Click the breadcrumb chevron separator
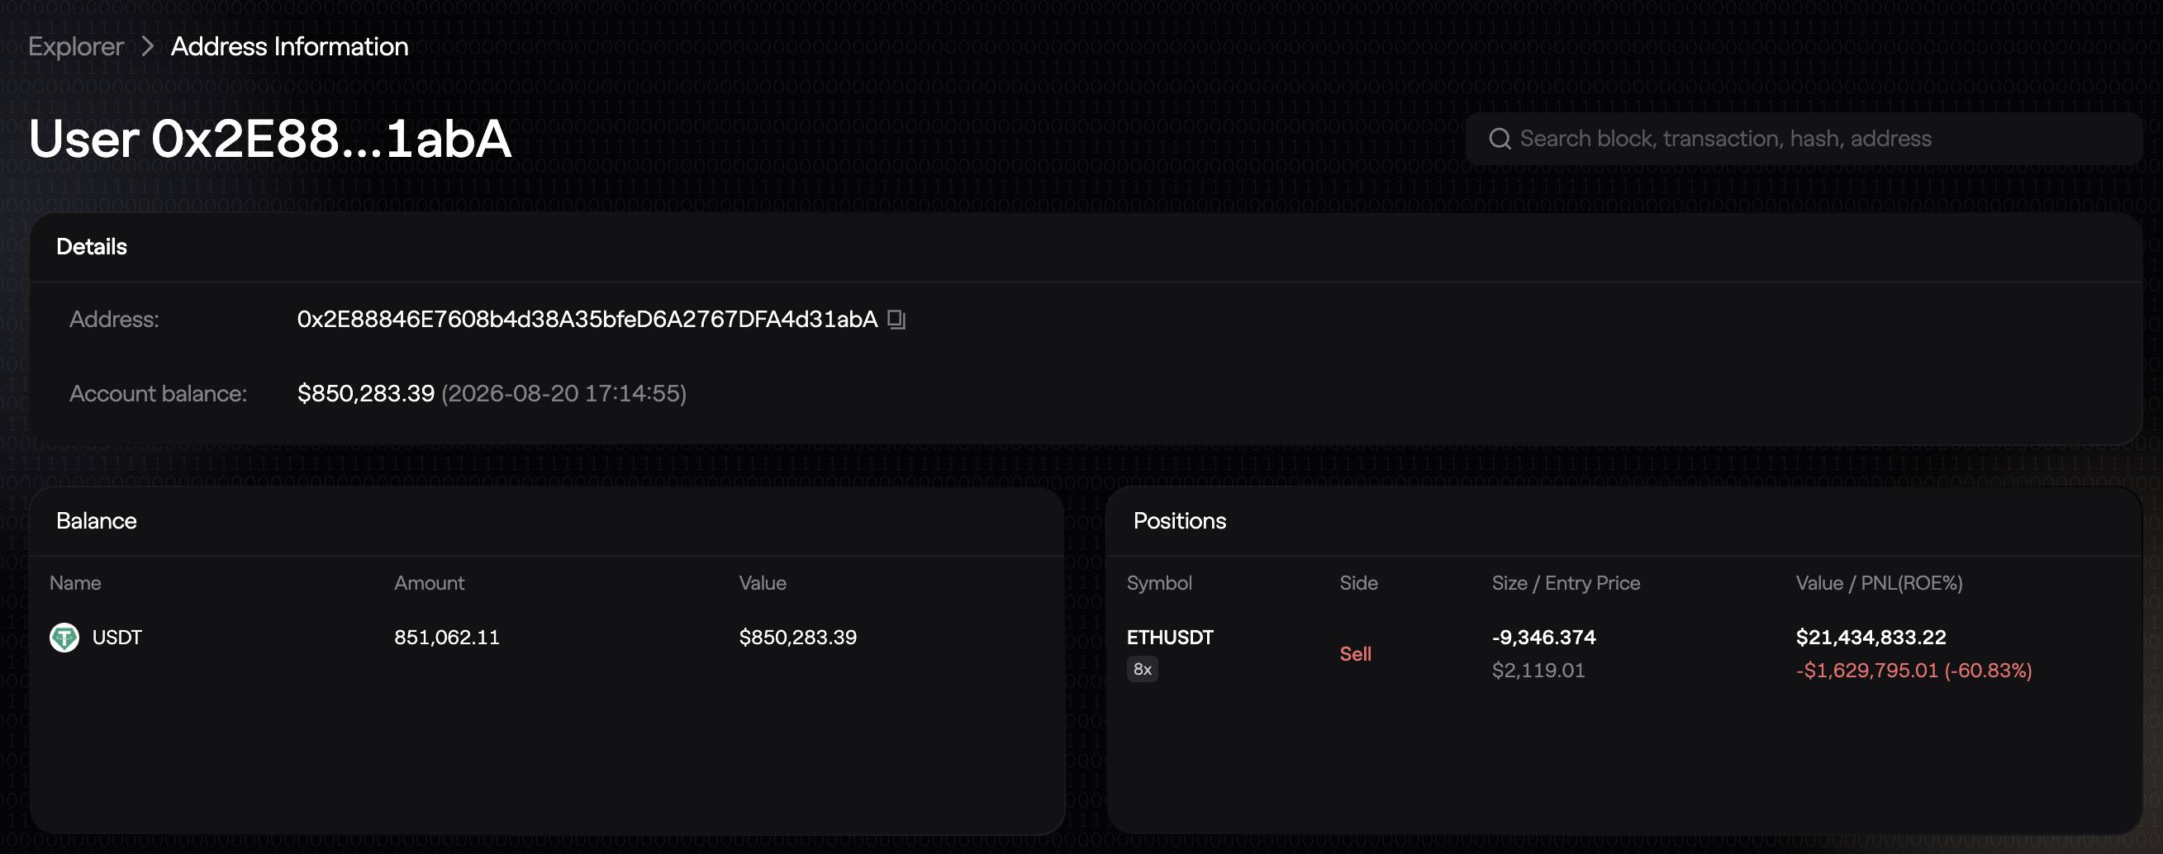This screenshot has height=854, width=2163. pyautogui.click(x=148, y=46)
